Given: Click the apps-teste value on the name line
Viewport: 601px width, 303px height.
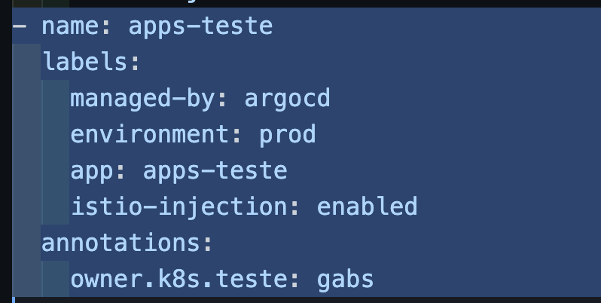Looking at the screenshot, I should (200, 26).
